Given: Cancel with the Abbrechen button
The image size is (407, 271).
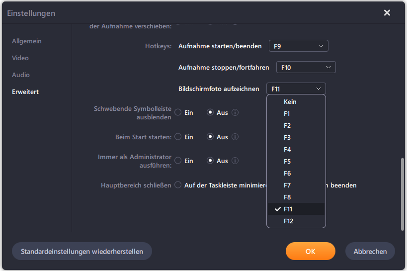Looking at the screenshot, I should tap(370, 251).
